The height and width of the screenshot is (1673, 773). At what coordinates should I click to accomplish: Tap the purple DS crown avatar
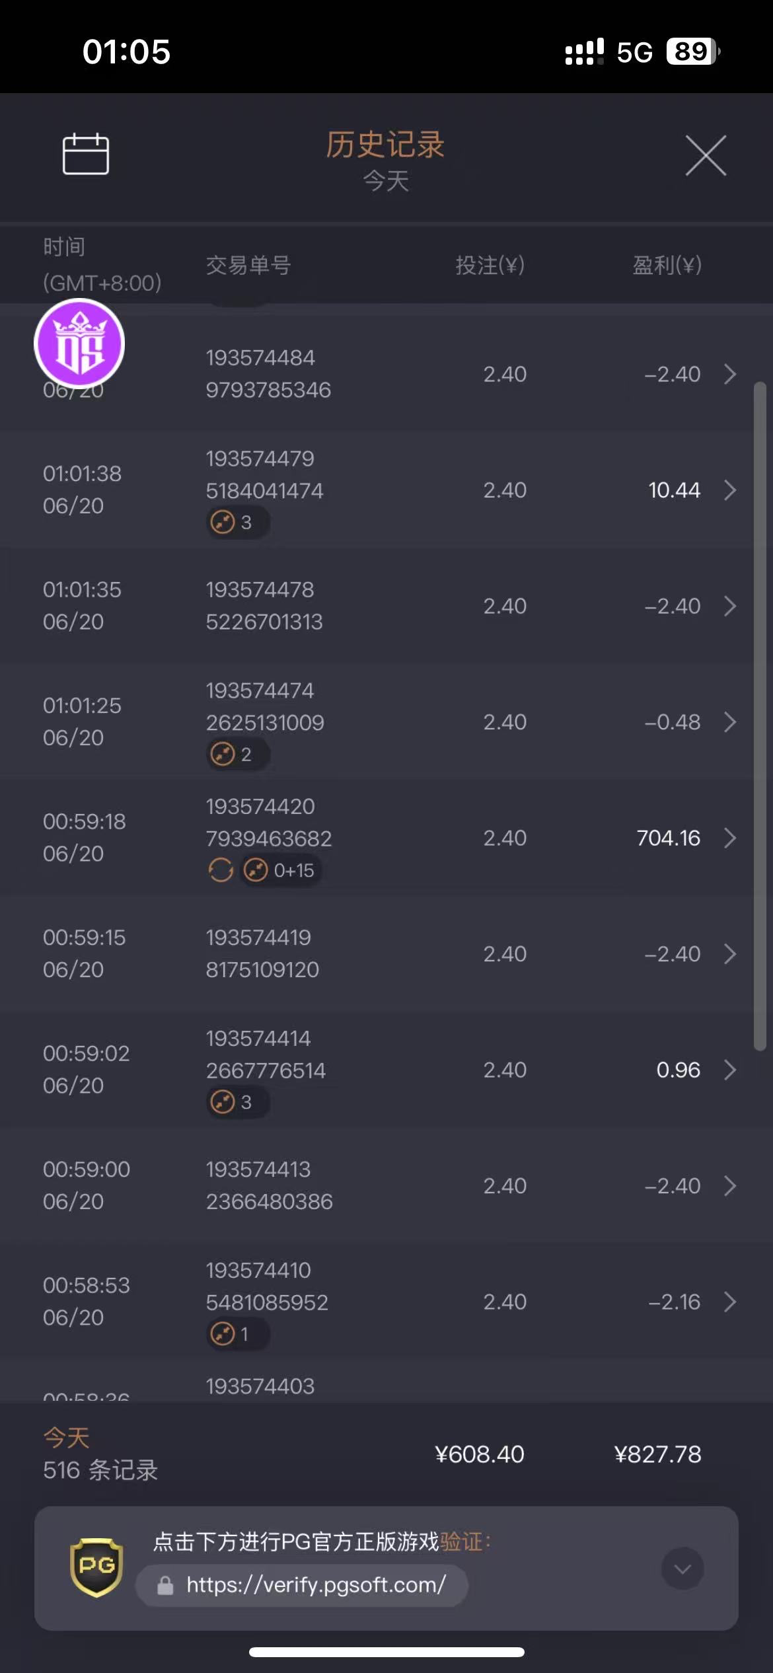(x=79, y=343)
